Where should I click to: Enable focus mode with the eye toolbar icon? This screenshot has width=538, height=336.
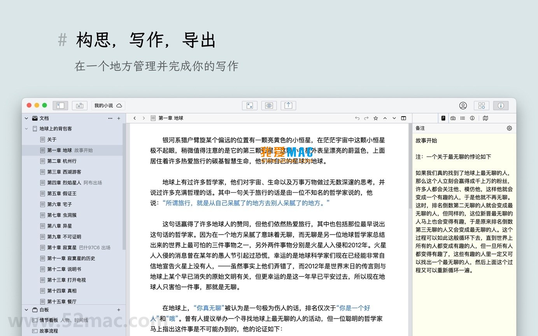269,105
